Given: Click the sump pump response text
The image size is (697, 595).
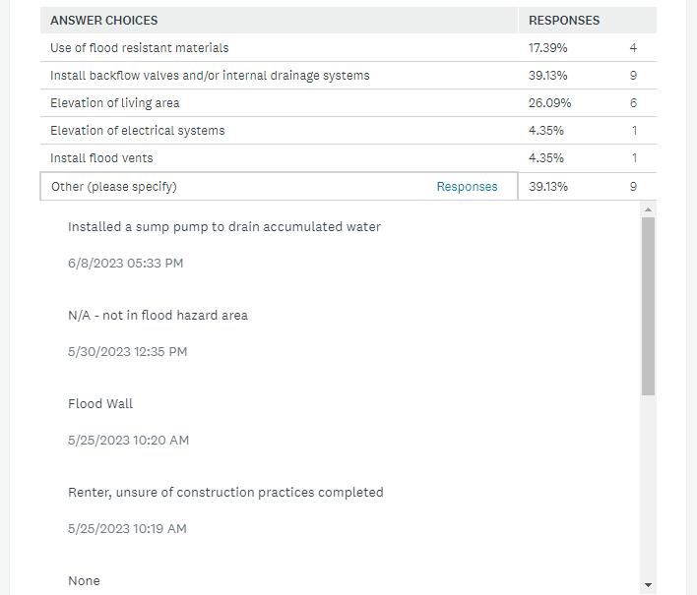Looking at the screenshot, I should click(224, 227).
